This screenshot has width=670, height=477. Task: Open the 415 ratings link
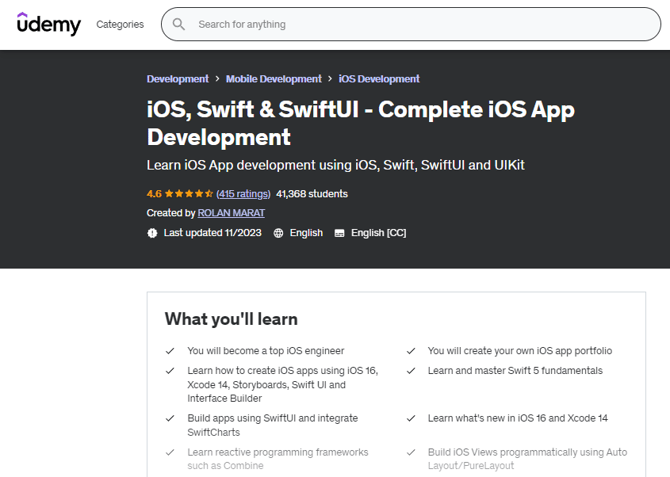click(x=243, y=193)
